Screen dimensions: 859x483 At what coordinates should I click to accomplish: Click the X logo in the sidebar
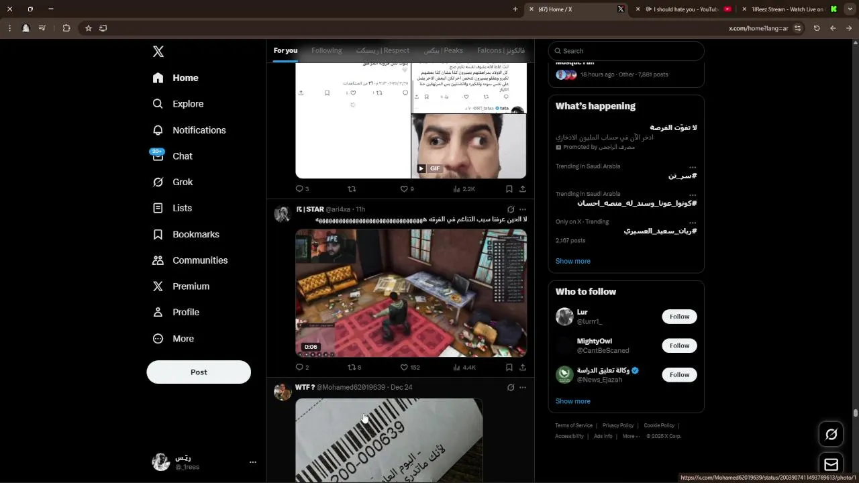[x=158, y=52]
